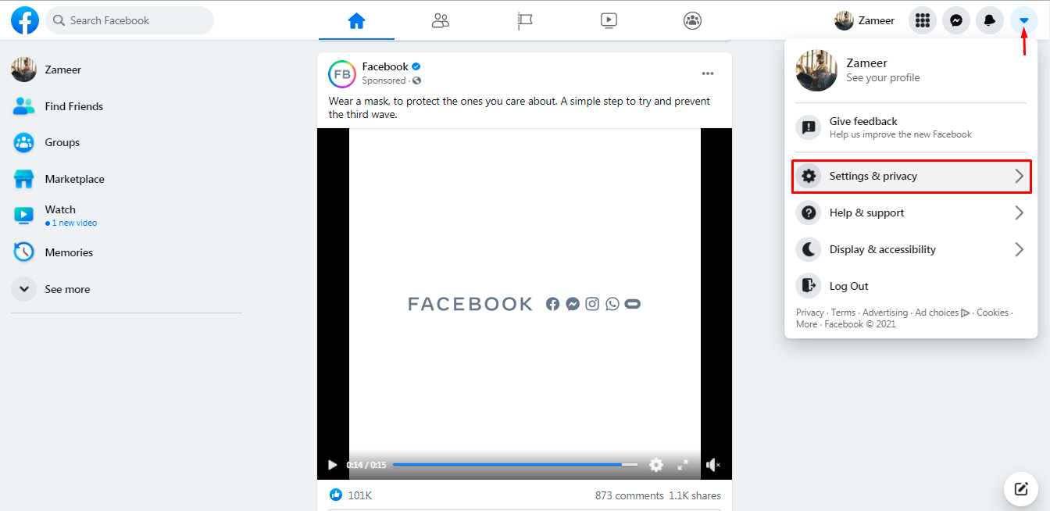
Task: Click See your profile in dropdown
Action: click(883, 78)
